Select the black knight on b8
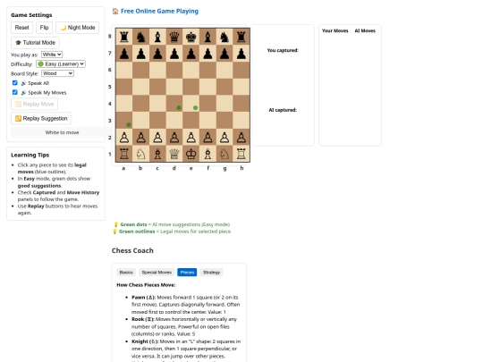Screen dimensions: 483x362 (141, 37)
